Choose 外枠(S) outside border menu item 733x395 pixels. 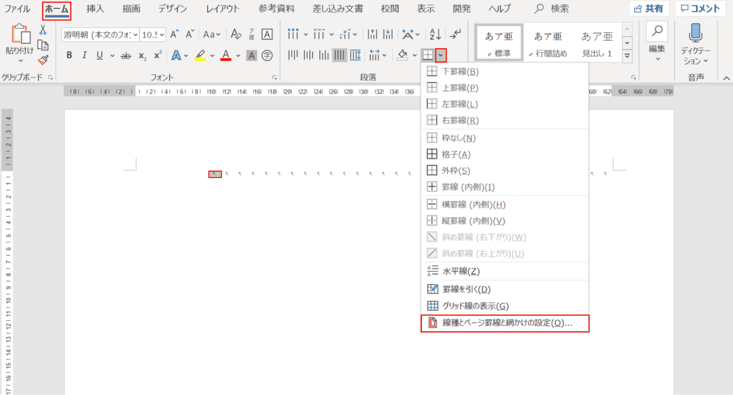(504, 170)
